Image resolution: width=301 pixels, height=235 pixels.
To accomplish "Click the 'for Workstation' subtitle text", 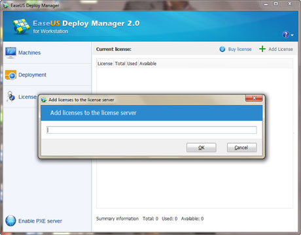I will coord(50,31).
